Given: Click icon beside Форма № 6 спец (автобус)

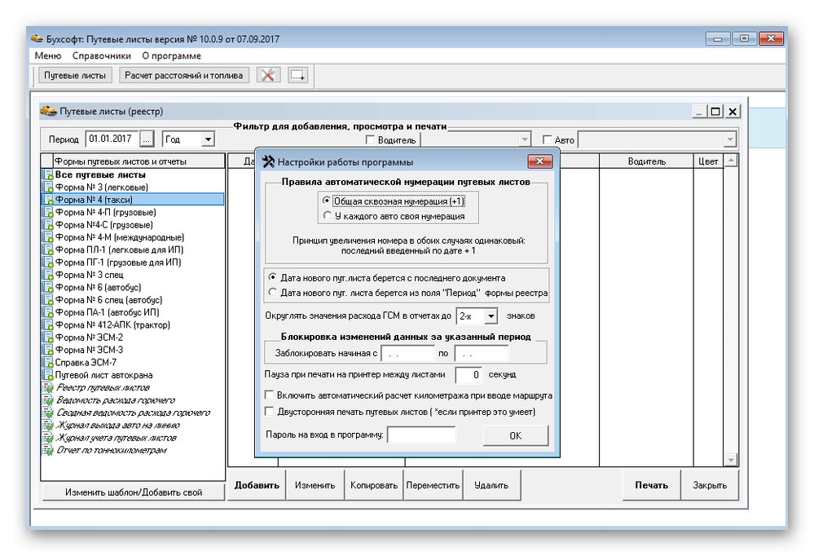Looking at the screenshot, I should 48,300.
